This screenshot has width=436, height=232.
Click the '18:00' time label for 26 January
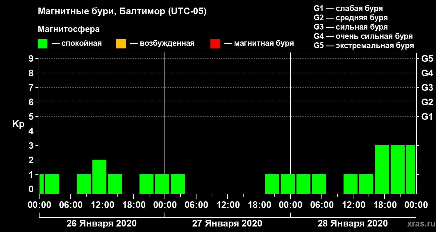[x=133, y=205]
